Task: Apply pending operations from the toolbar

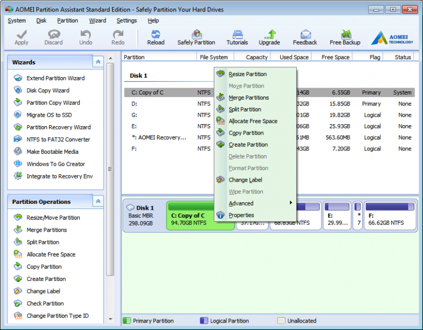Action: pos(21,37)
